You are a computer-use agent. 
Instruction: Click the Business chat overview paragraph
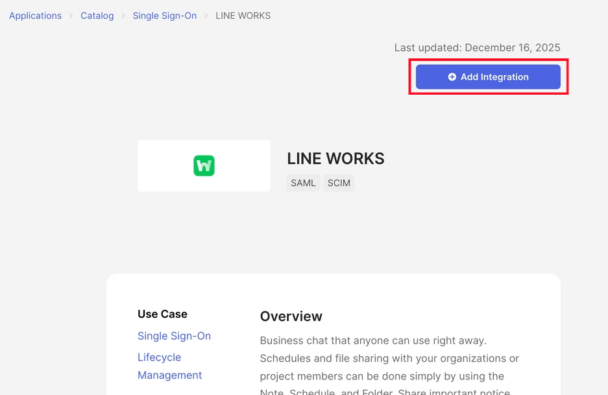390,366
